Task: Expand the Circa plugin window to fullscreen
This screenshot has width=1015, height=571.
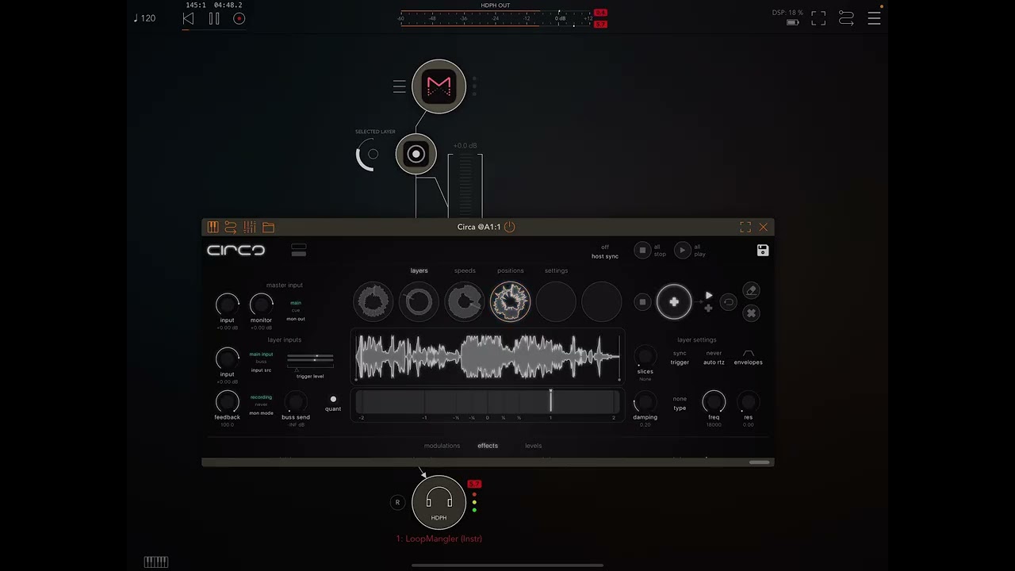Action: click(745, 227)
